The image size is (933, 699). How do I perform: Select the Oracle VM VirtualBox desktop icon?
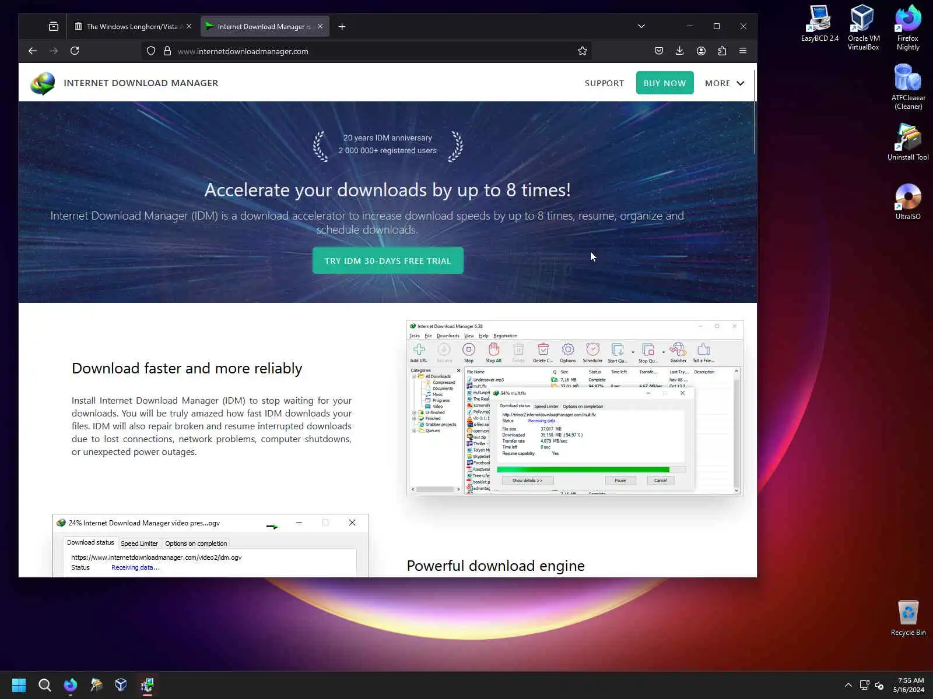tap(864, 28)
